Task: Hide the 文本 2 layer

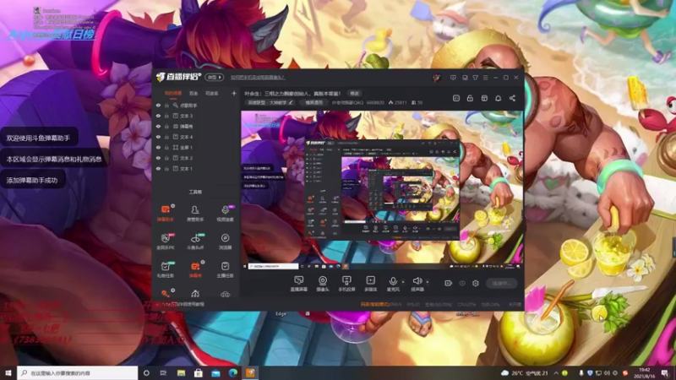Action: coord(158,158)
